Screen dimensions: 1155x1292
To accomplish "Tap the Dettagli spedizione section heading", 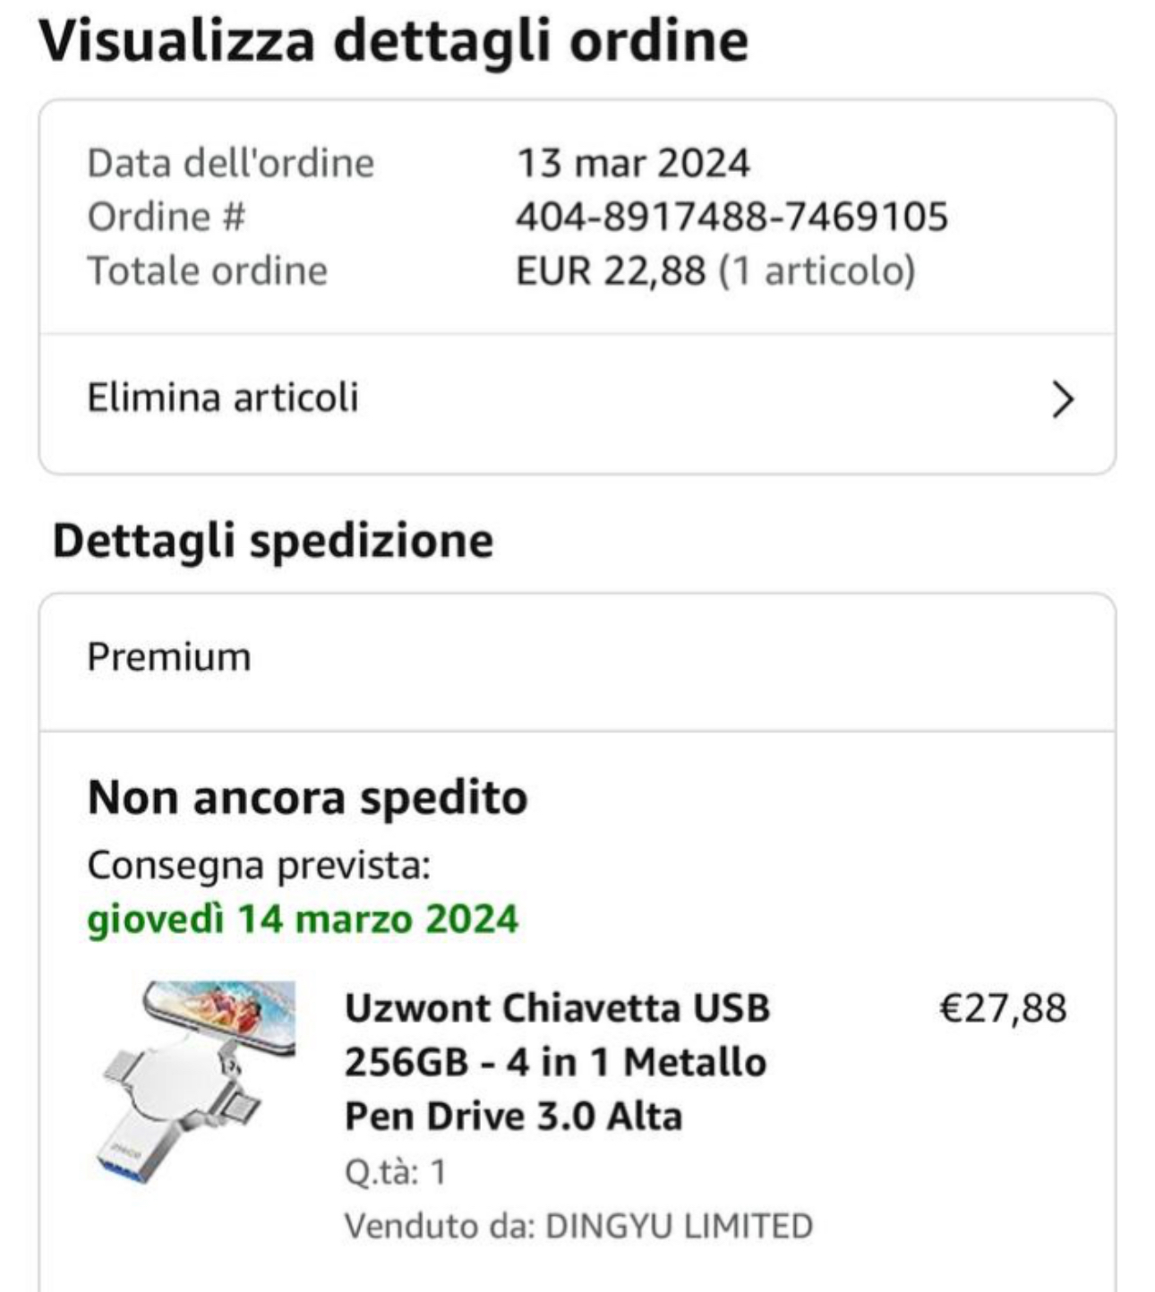I will [x=273, y=541].
